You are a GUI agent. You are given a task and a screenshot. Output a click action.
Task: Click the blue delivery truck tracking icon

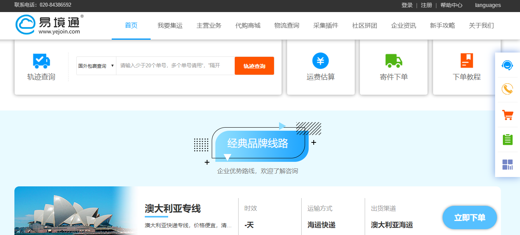coord(41,61)
